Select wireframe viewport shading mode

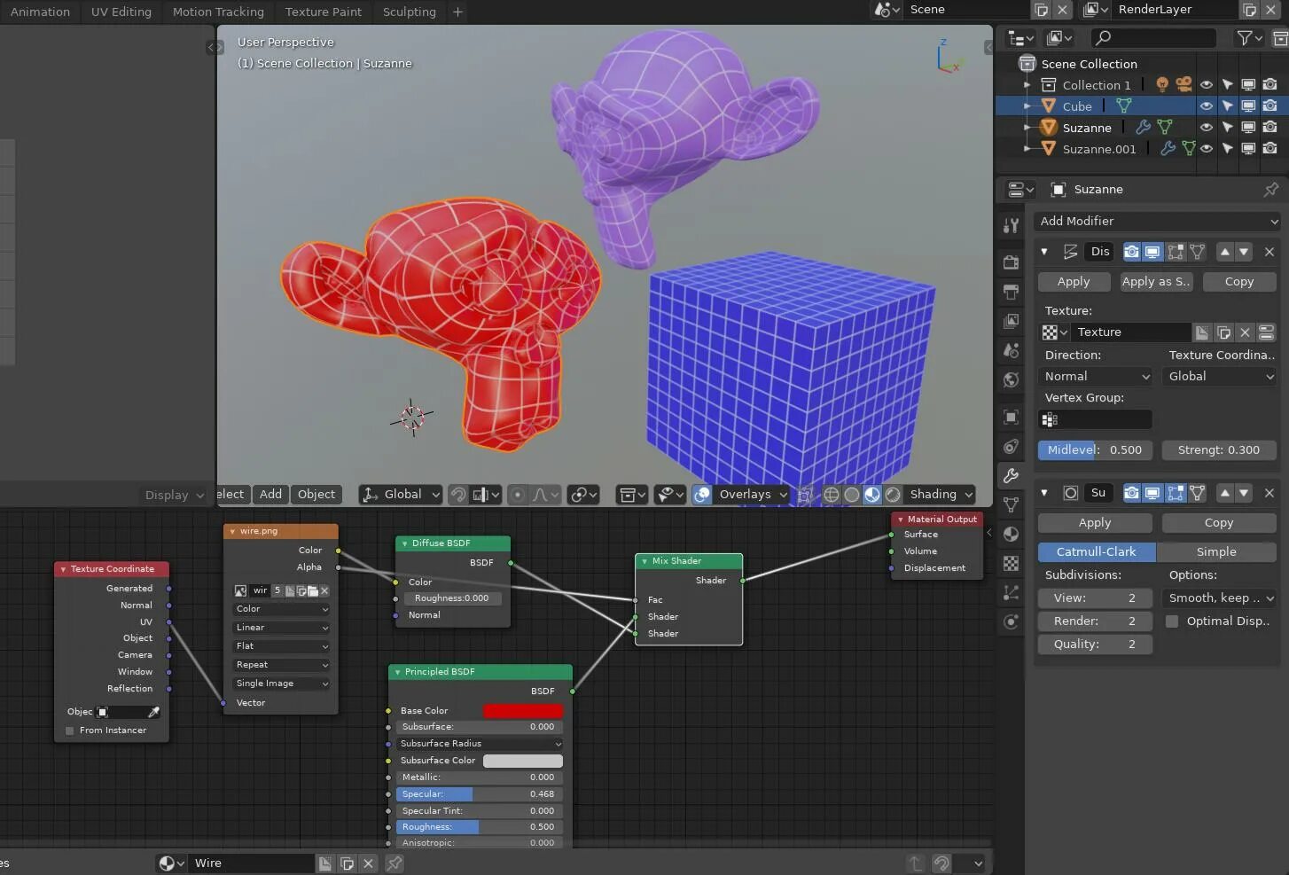click(832, 495)
